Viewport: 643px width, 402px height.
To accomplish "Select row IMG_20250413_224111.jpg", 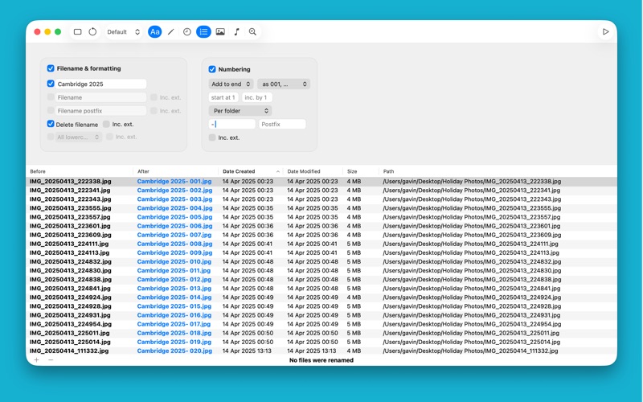I will click(x=321, y=244).
